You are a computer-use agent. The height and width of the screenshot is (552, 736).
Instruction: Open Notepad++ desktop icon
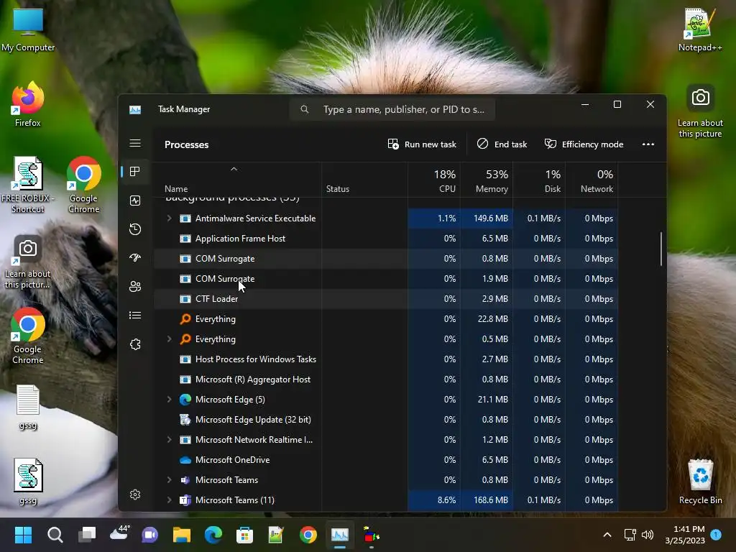(x=700, y=29)
